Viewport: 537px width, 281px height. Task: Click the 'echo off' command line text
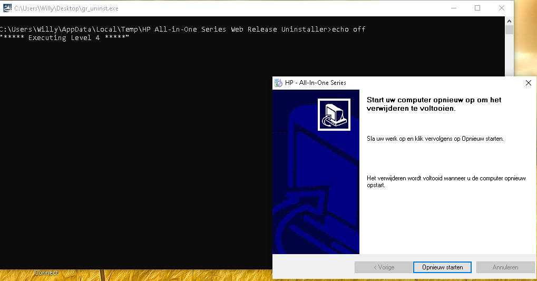click(348, 29)
